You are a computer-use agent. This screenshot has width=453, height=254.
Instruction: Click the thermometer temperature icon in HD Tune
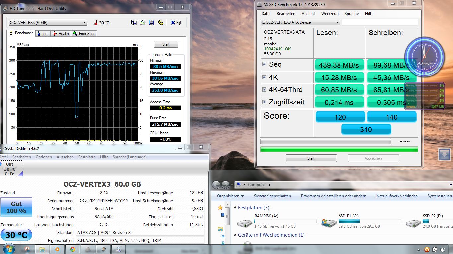[x=96, y=23]
